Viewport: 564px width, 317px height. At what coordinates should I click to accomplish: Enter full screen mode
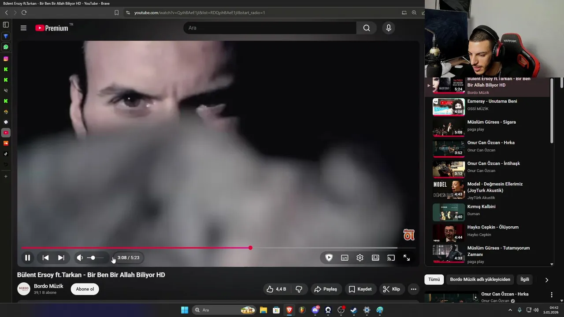[x=407, y=258]
